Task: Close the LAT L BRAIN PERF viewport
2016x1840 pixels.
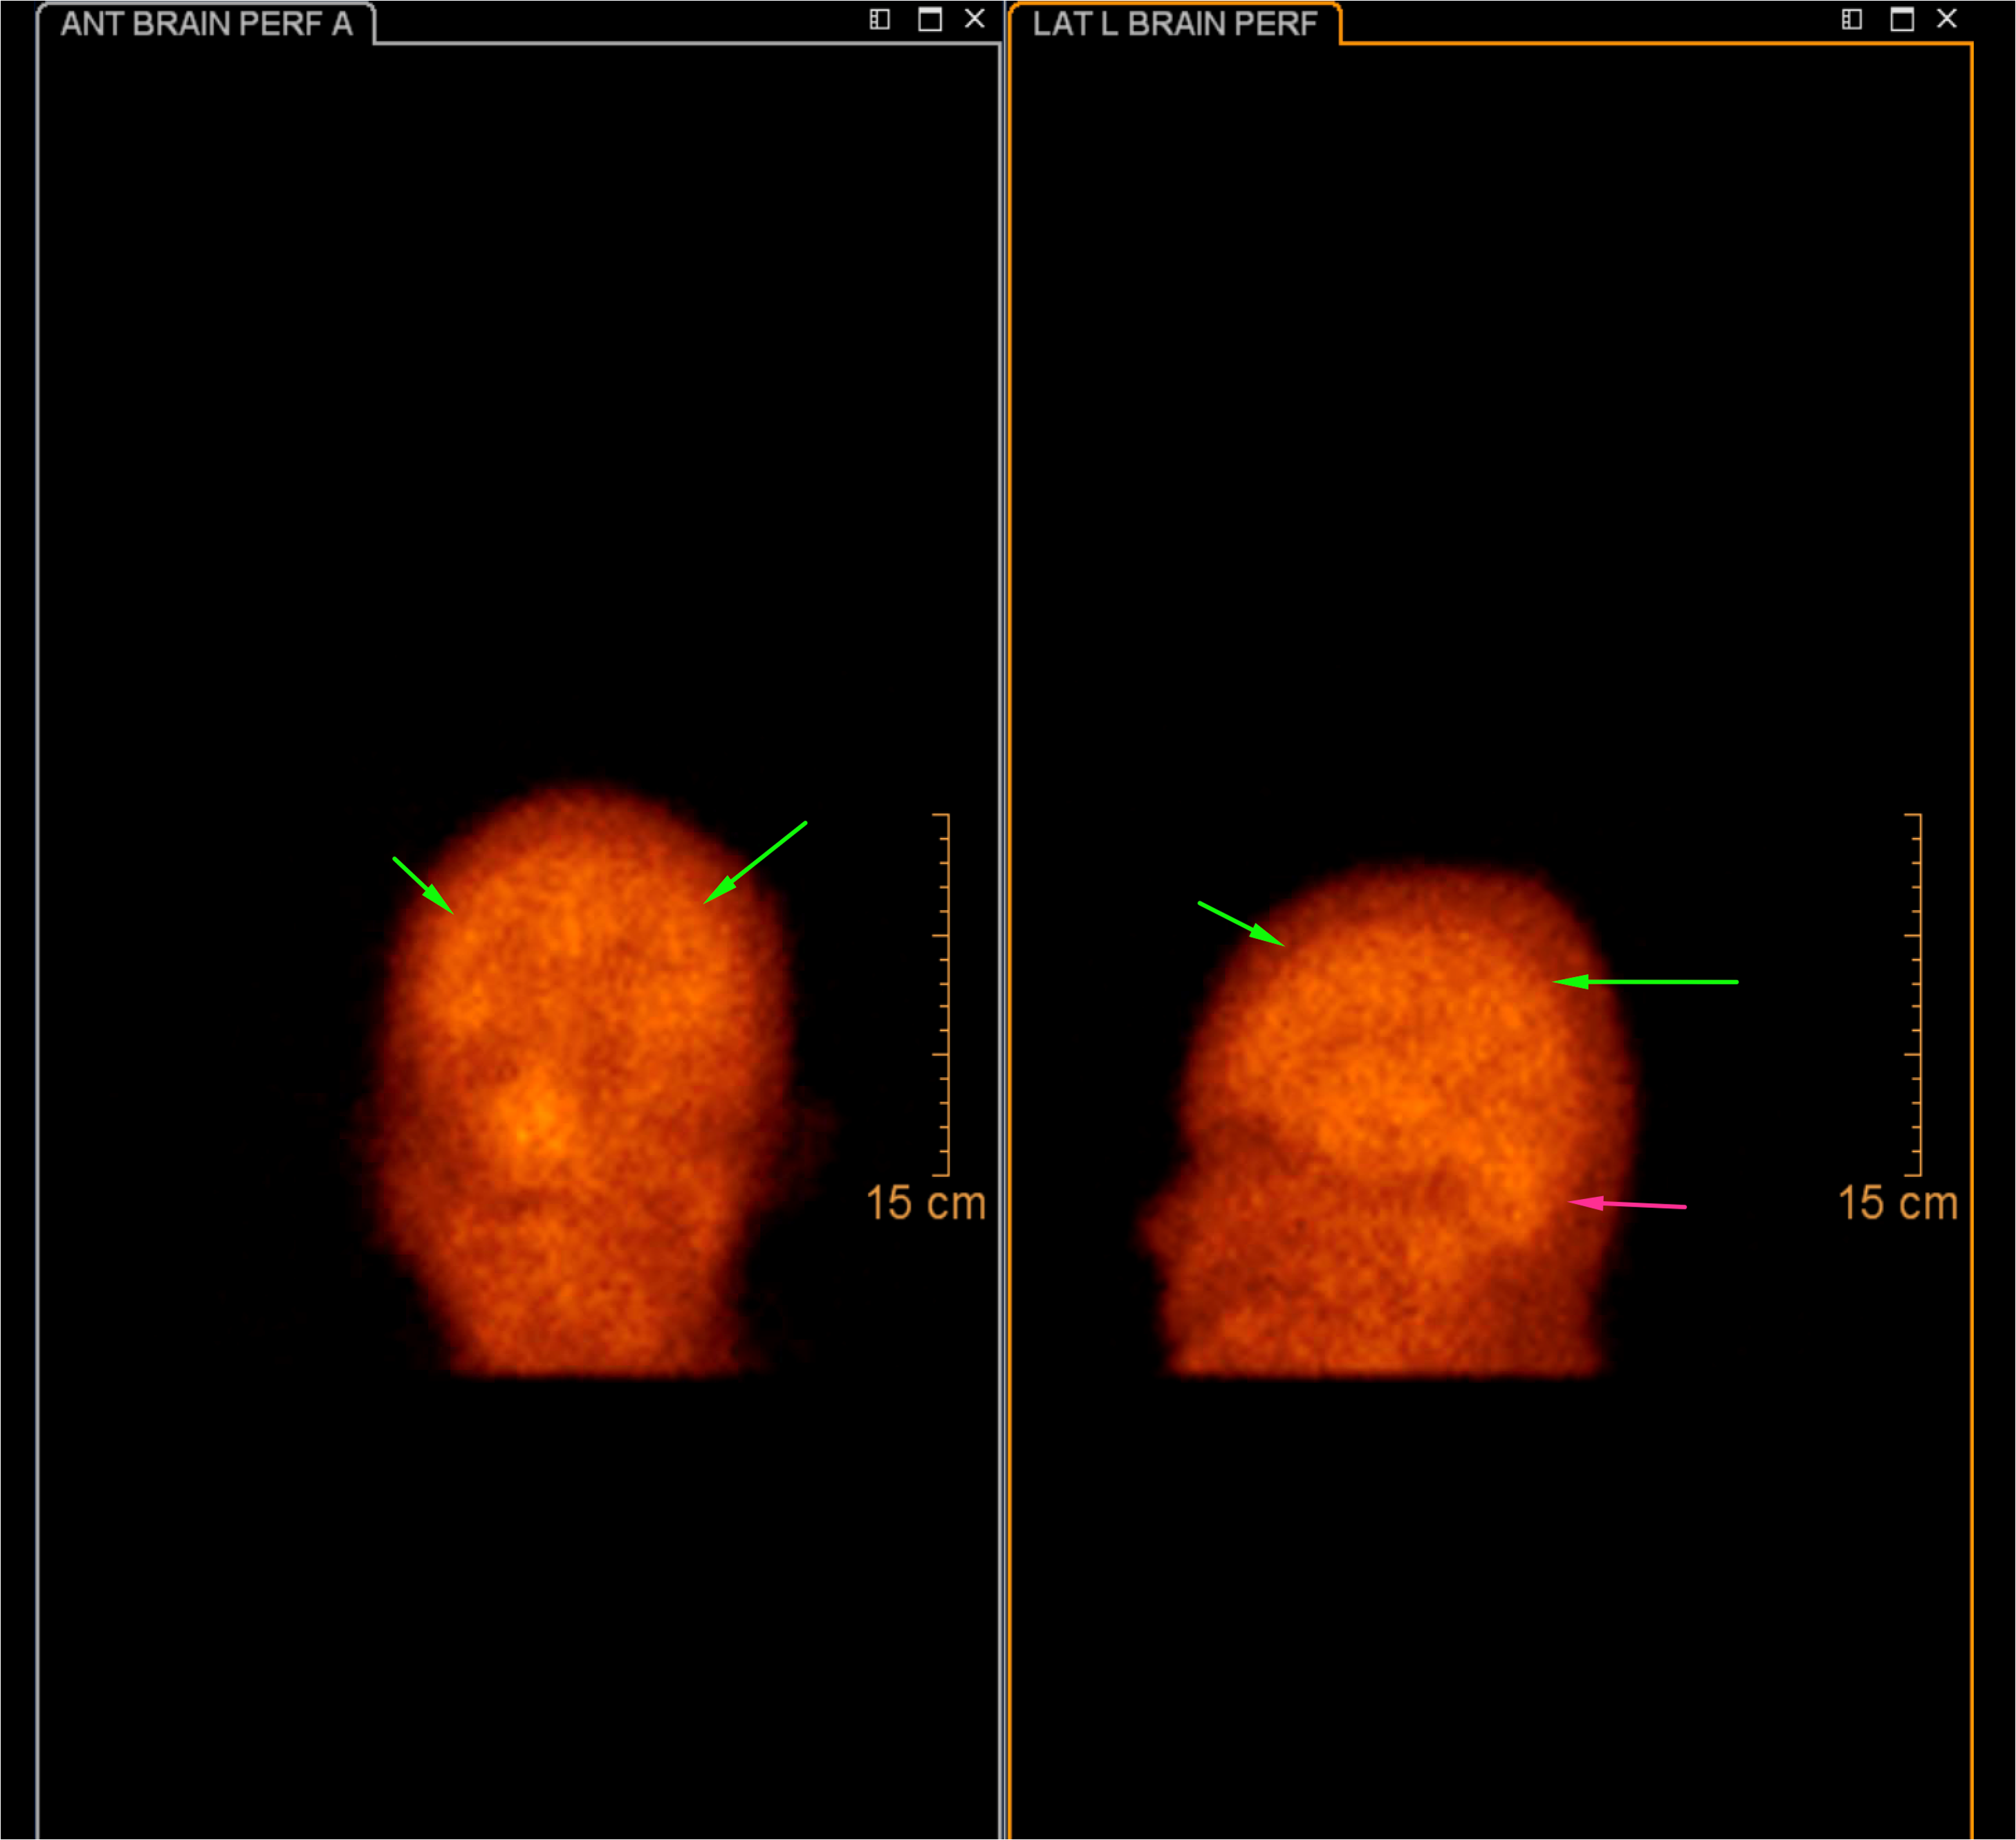Action: tap(1947, 19)
